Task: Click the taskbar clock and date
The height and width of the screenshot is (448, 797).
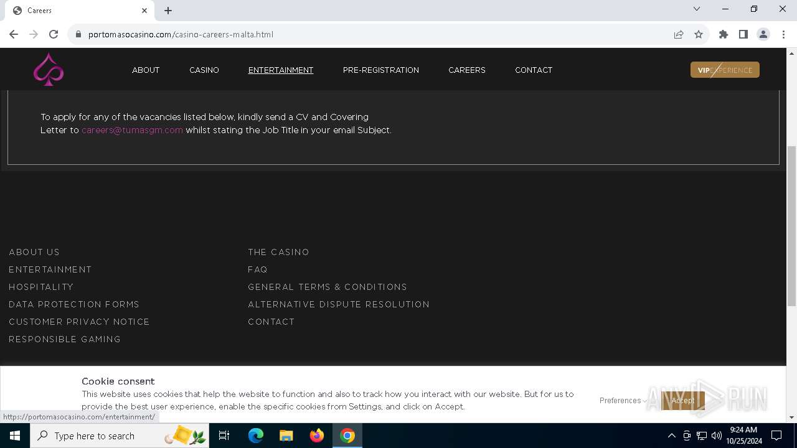Action: pyautogui.click(x=743, y=436)
